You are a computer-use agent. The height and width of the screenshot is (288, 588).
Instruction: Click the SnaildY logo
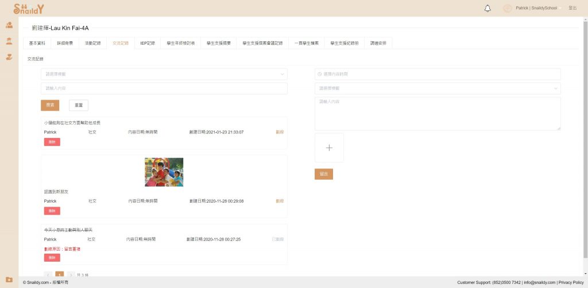click(29, 9)
